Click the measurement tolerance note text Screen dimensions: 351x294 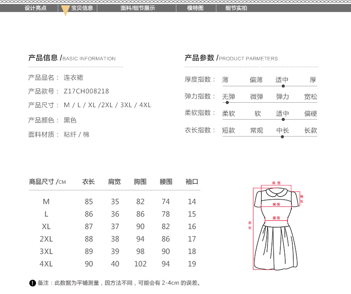(x=119, y=283)
